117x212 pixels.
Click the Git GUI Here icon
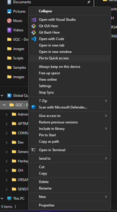pyautogui.click(x=34, y=26)
